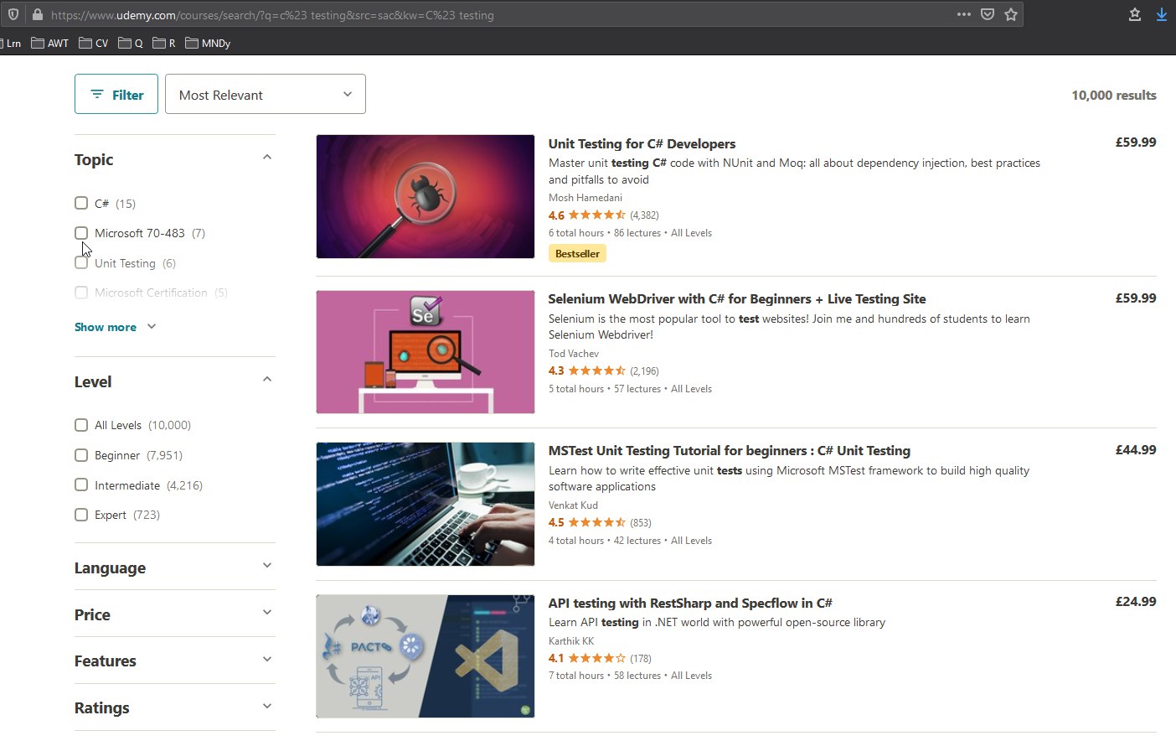
Task: Check the Intermediate level checkbox
Action: (81, 484)
